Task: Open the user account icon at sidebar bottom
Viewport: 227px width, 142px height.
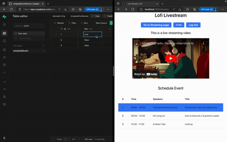Action: [4, 138]
